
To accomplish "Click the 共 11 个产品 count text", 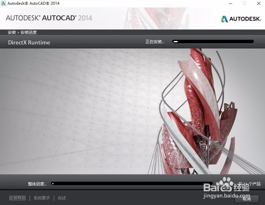I will point(249,184).
